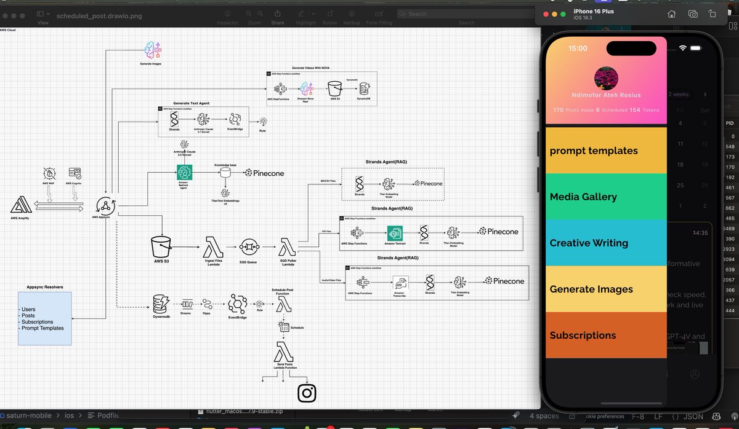Click the AWS Appsync icon in diagram
The image size is (739, 429).
tap(105, 206)
